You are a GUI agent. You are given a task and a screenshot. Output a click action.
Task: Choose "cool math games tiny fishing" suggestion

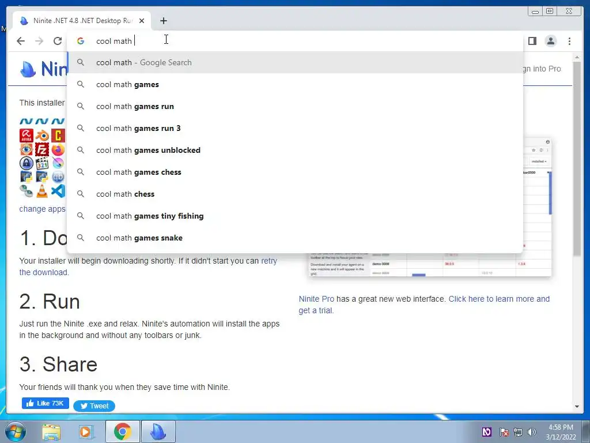[295, 216]
